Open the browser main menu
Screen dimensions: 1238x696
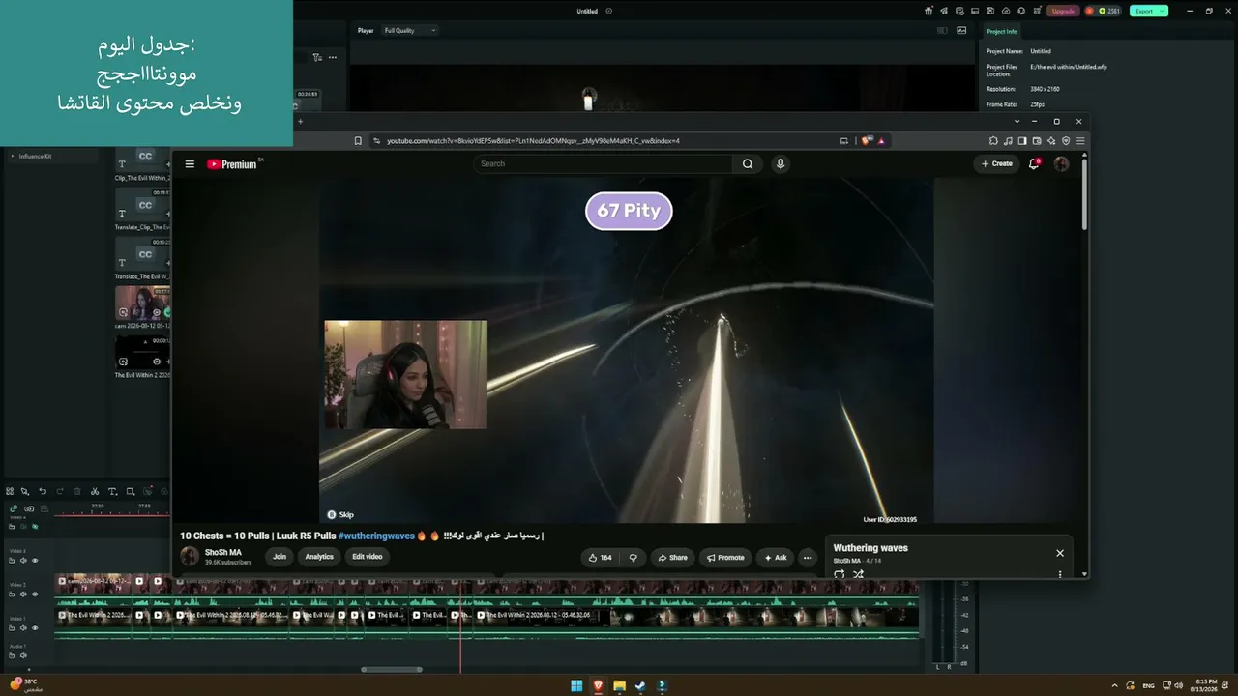(x=1080, y=141)
